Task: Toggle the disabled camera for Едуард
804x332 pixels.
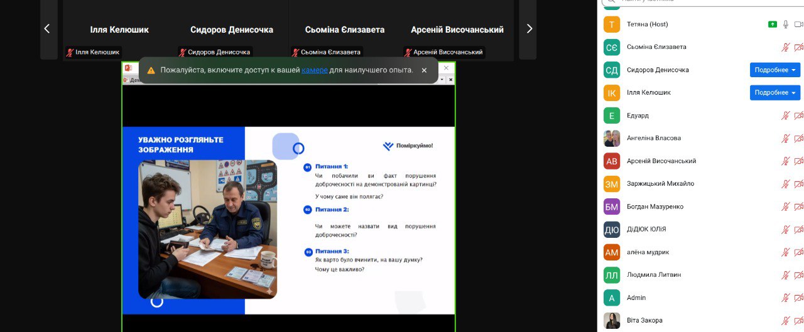Action: [799, 115]
